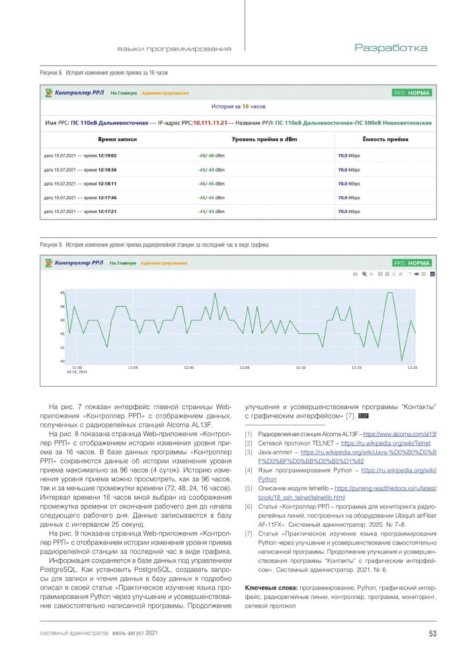
Task: Click the -40/-40 dBm level value
Action: click(212, 155)
